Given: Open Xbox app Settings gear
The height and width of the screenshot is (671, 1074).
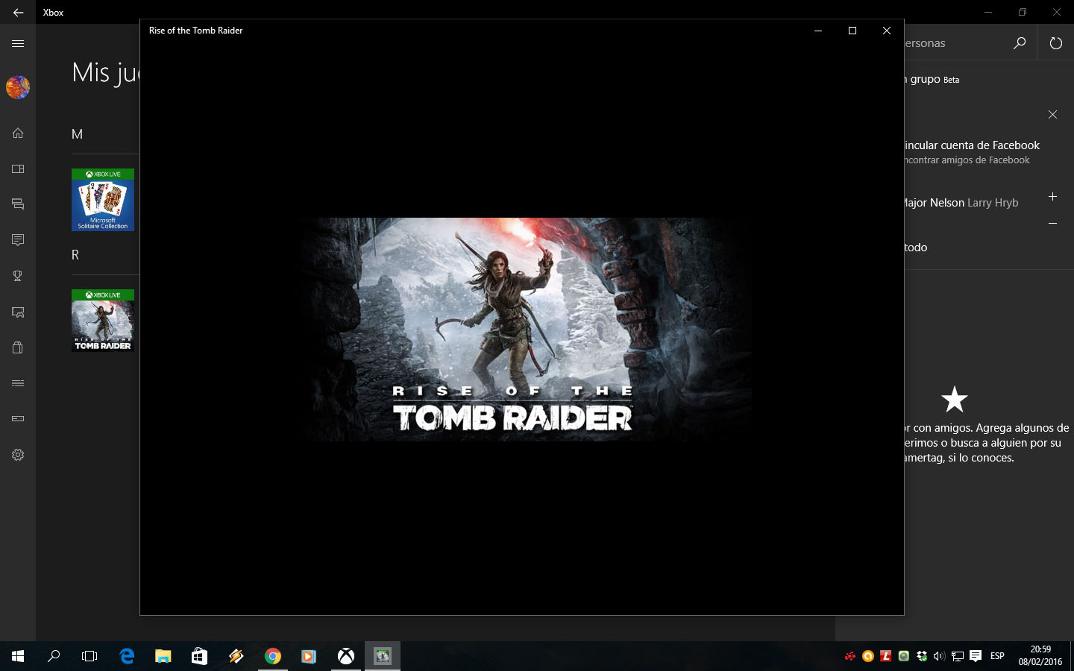Looking at the screenshot, I should pyautogui.click(x=18, y=455).
